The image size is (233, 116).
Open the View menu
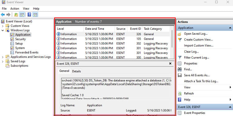[26, 9]
